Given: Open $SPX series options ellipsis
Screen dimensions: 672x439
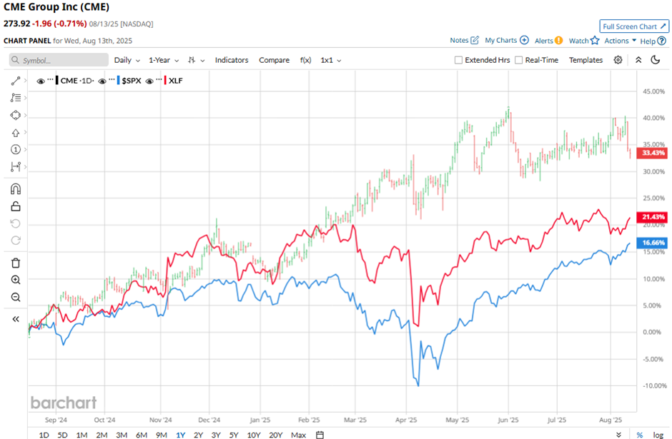Looking at the screenshot, I should point(112,79).
